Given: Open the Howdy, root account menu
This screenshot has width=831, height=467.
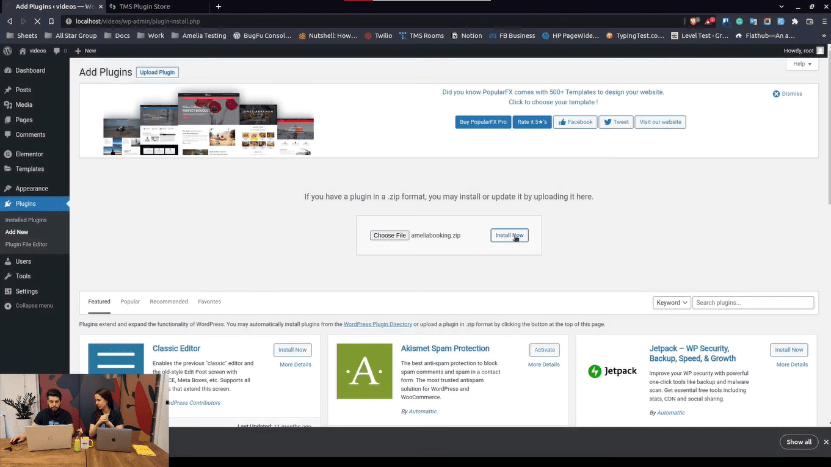Looking at the screenshot, I should point(804,51).
